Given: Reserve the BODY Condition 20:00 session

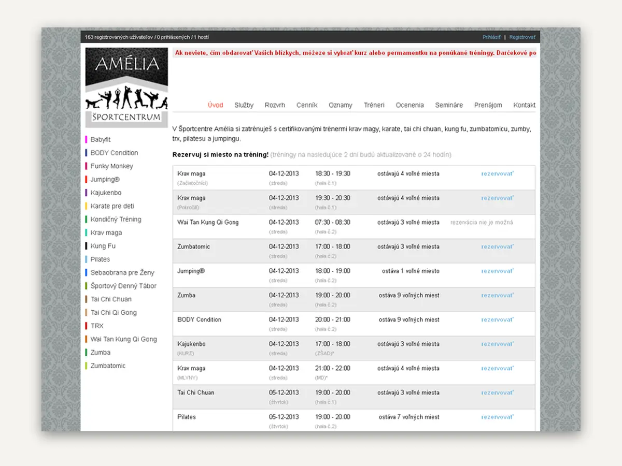Looking at the screenshot, I should coord(498,319).
